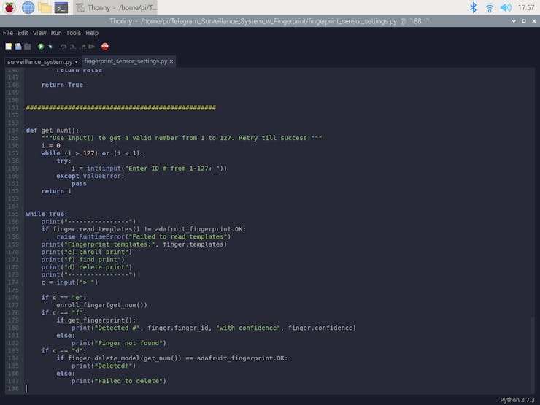Click the Bluetooth tray icon
The width and height of the screenshot is (540, 405).
(473, 7)
